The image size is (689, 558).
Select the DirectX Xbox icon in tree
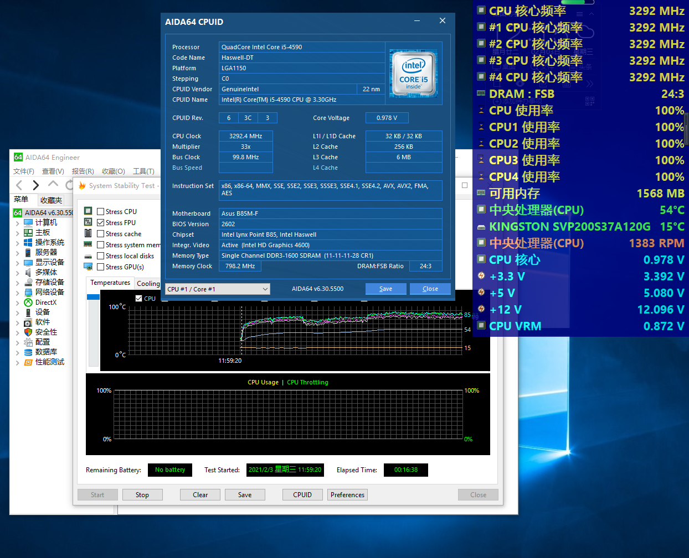click(x=28, y=303)
